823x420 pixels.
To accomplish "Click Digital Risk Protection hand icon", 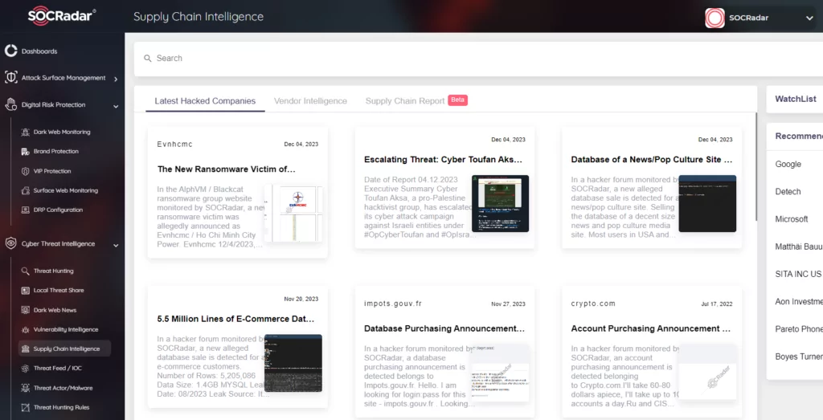I will point(11,104).
